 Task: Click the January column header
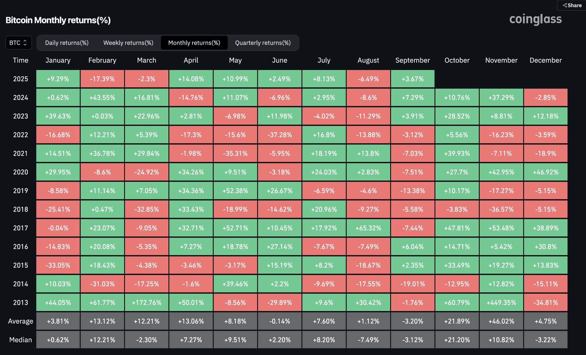pyautogui.click(x=58, y=60)
